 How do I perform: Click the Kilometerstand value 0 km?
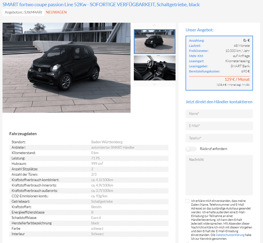point(95,153)
